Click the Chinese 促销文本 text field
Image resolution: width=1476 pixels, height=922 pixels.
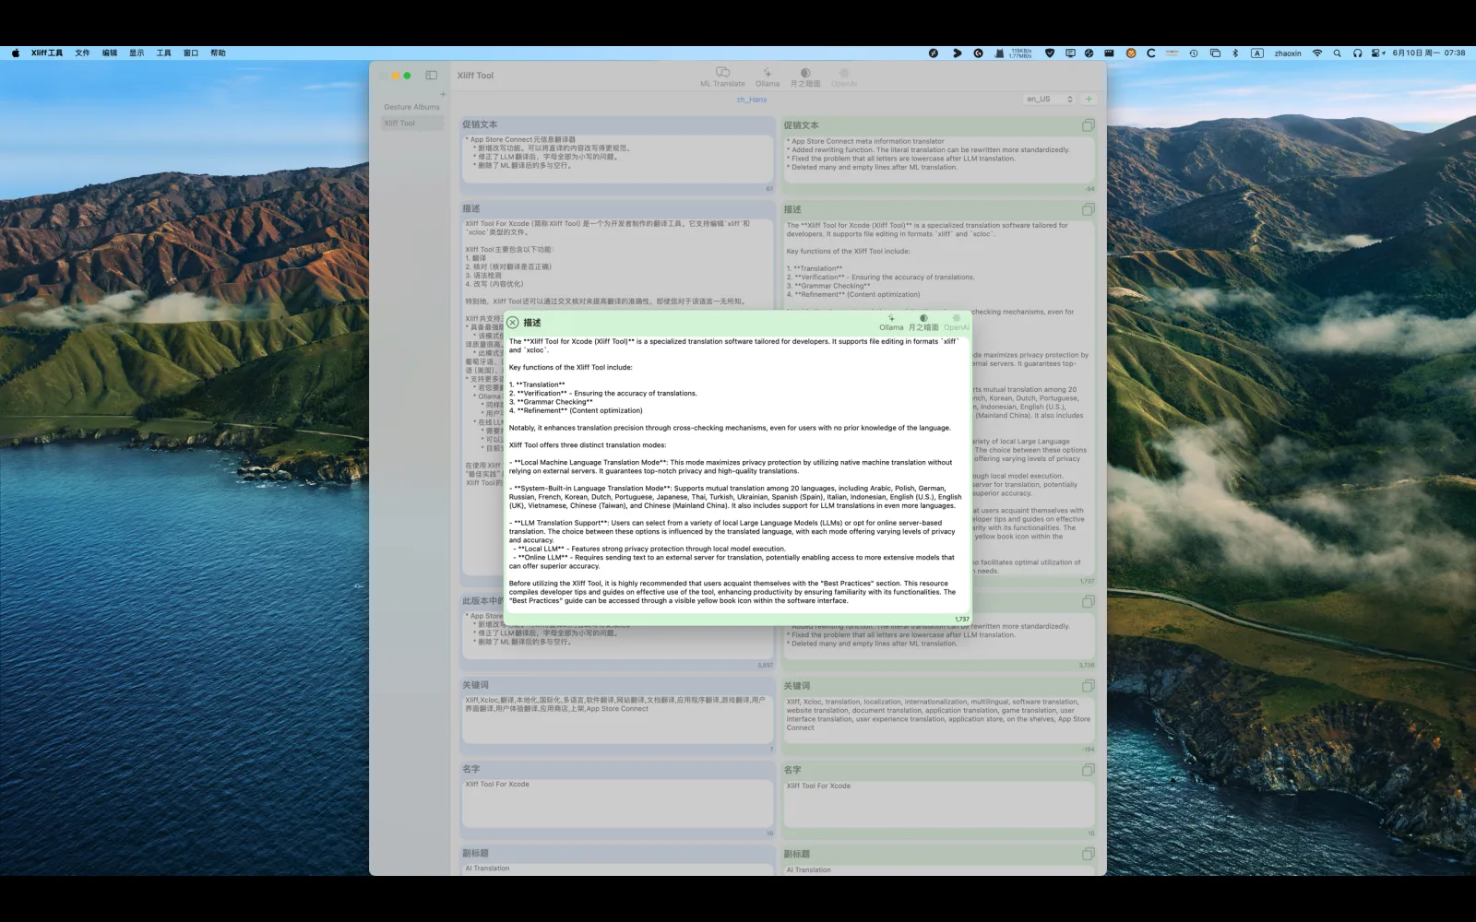pos(617,158)
